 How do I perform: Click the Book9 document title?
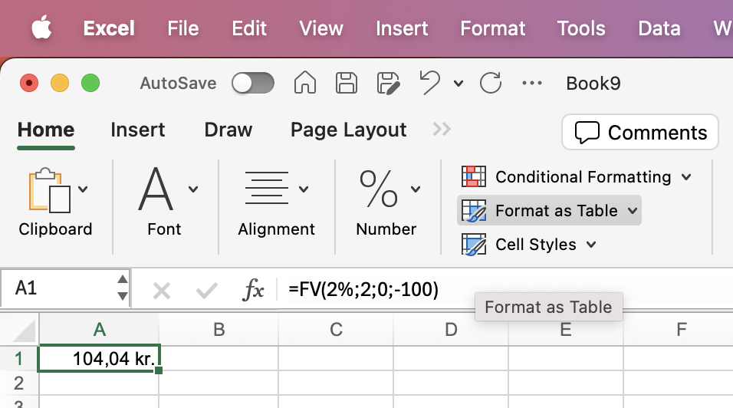593,83
